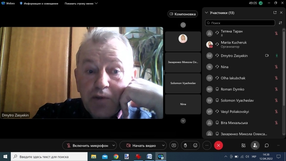Click the share content icon

pos(174,145)
